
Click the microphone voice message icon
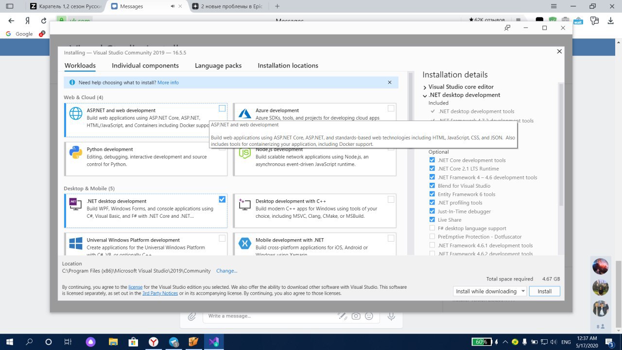click(x=391, y=316)
